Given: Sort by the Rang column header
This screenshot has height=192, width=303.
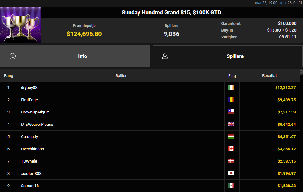Looking at the screenshot, I should tap(8, 75).
